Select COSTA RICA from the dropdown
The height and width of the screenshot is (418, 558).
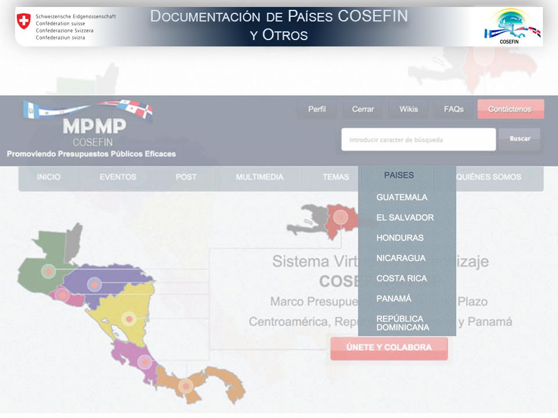pyautogui.click(x=402, y=278)
